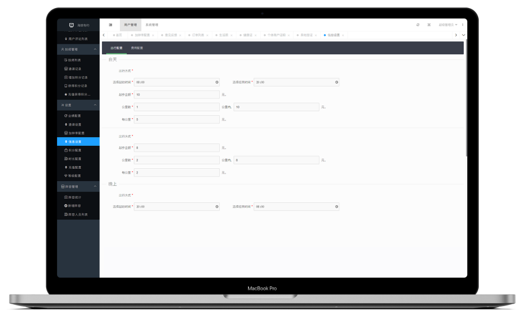Click the daytime 起步金额 field with 10
This screenshot has width=526, height=317.
point(176,95)
